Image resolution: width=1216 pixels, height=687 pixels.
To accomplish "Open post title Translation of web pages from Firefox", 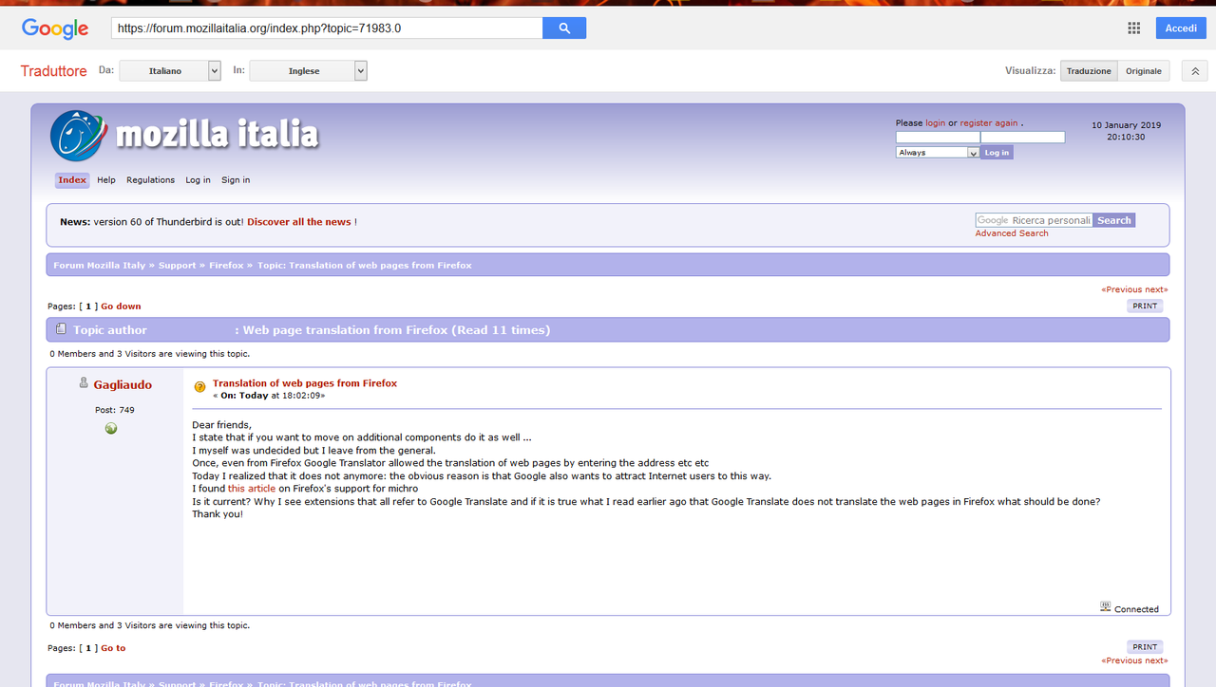I will 305,383.
